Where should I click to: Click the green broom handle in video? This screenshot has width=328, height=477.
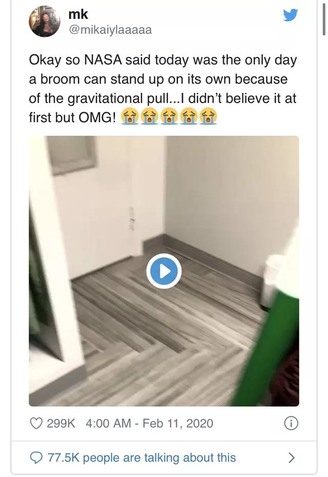[x=264, y=350]
